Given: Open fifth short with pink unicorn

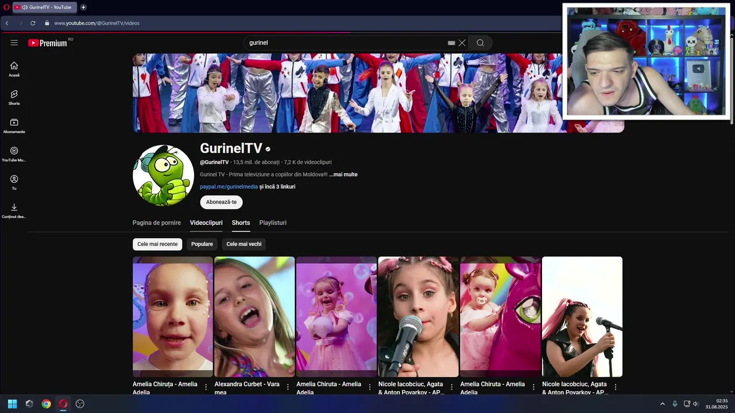Looking at the screenshot, I should [500, 317].
